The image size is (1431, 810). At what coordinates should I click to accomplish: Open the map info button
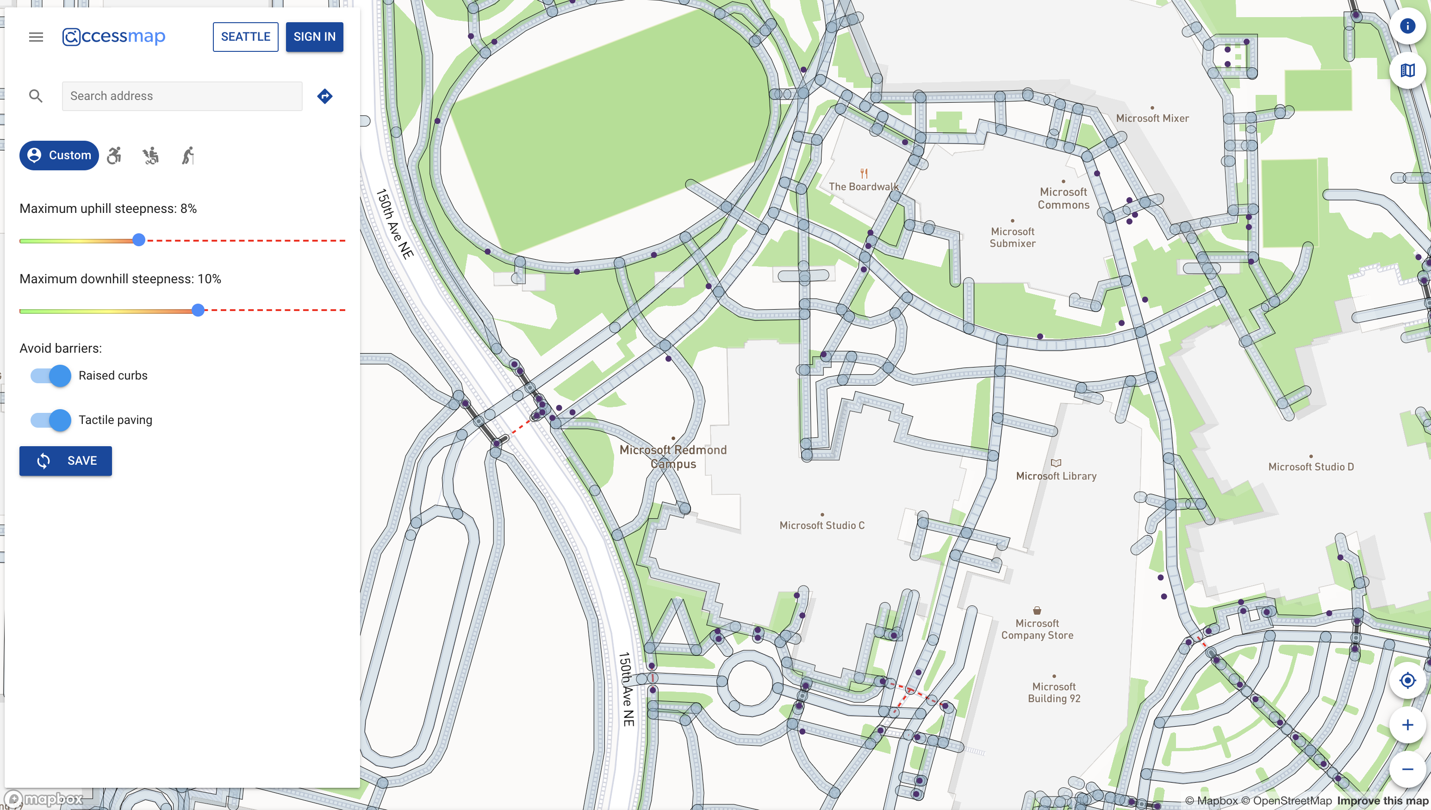pos(1408,26)
